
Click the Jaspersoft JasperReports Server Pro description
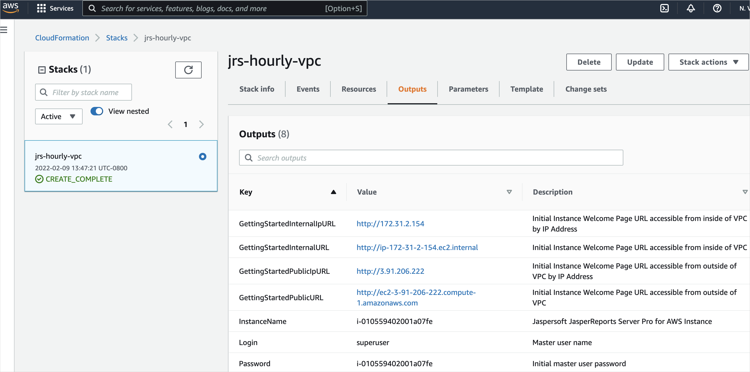click(622, 322)
